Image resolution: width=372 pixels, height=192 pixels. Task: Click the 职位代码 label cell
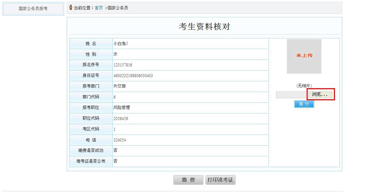(x=91, y=118)
